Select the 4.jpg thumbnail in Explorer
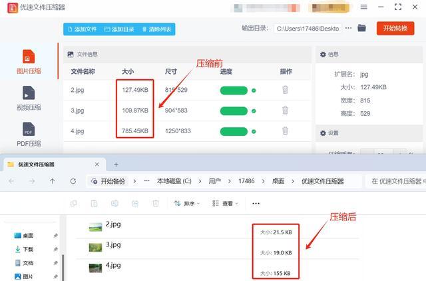Screen dimensions: 426x281 (95, 268)
